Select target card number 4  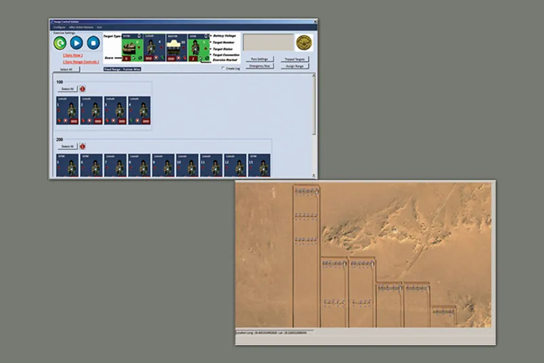point(139,110)
